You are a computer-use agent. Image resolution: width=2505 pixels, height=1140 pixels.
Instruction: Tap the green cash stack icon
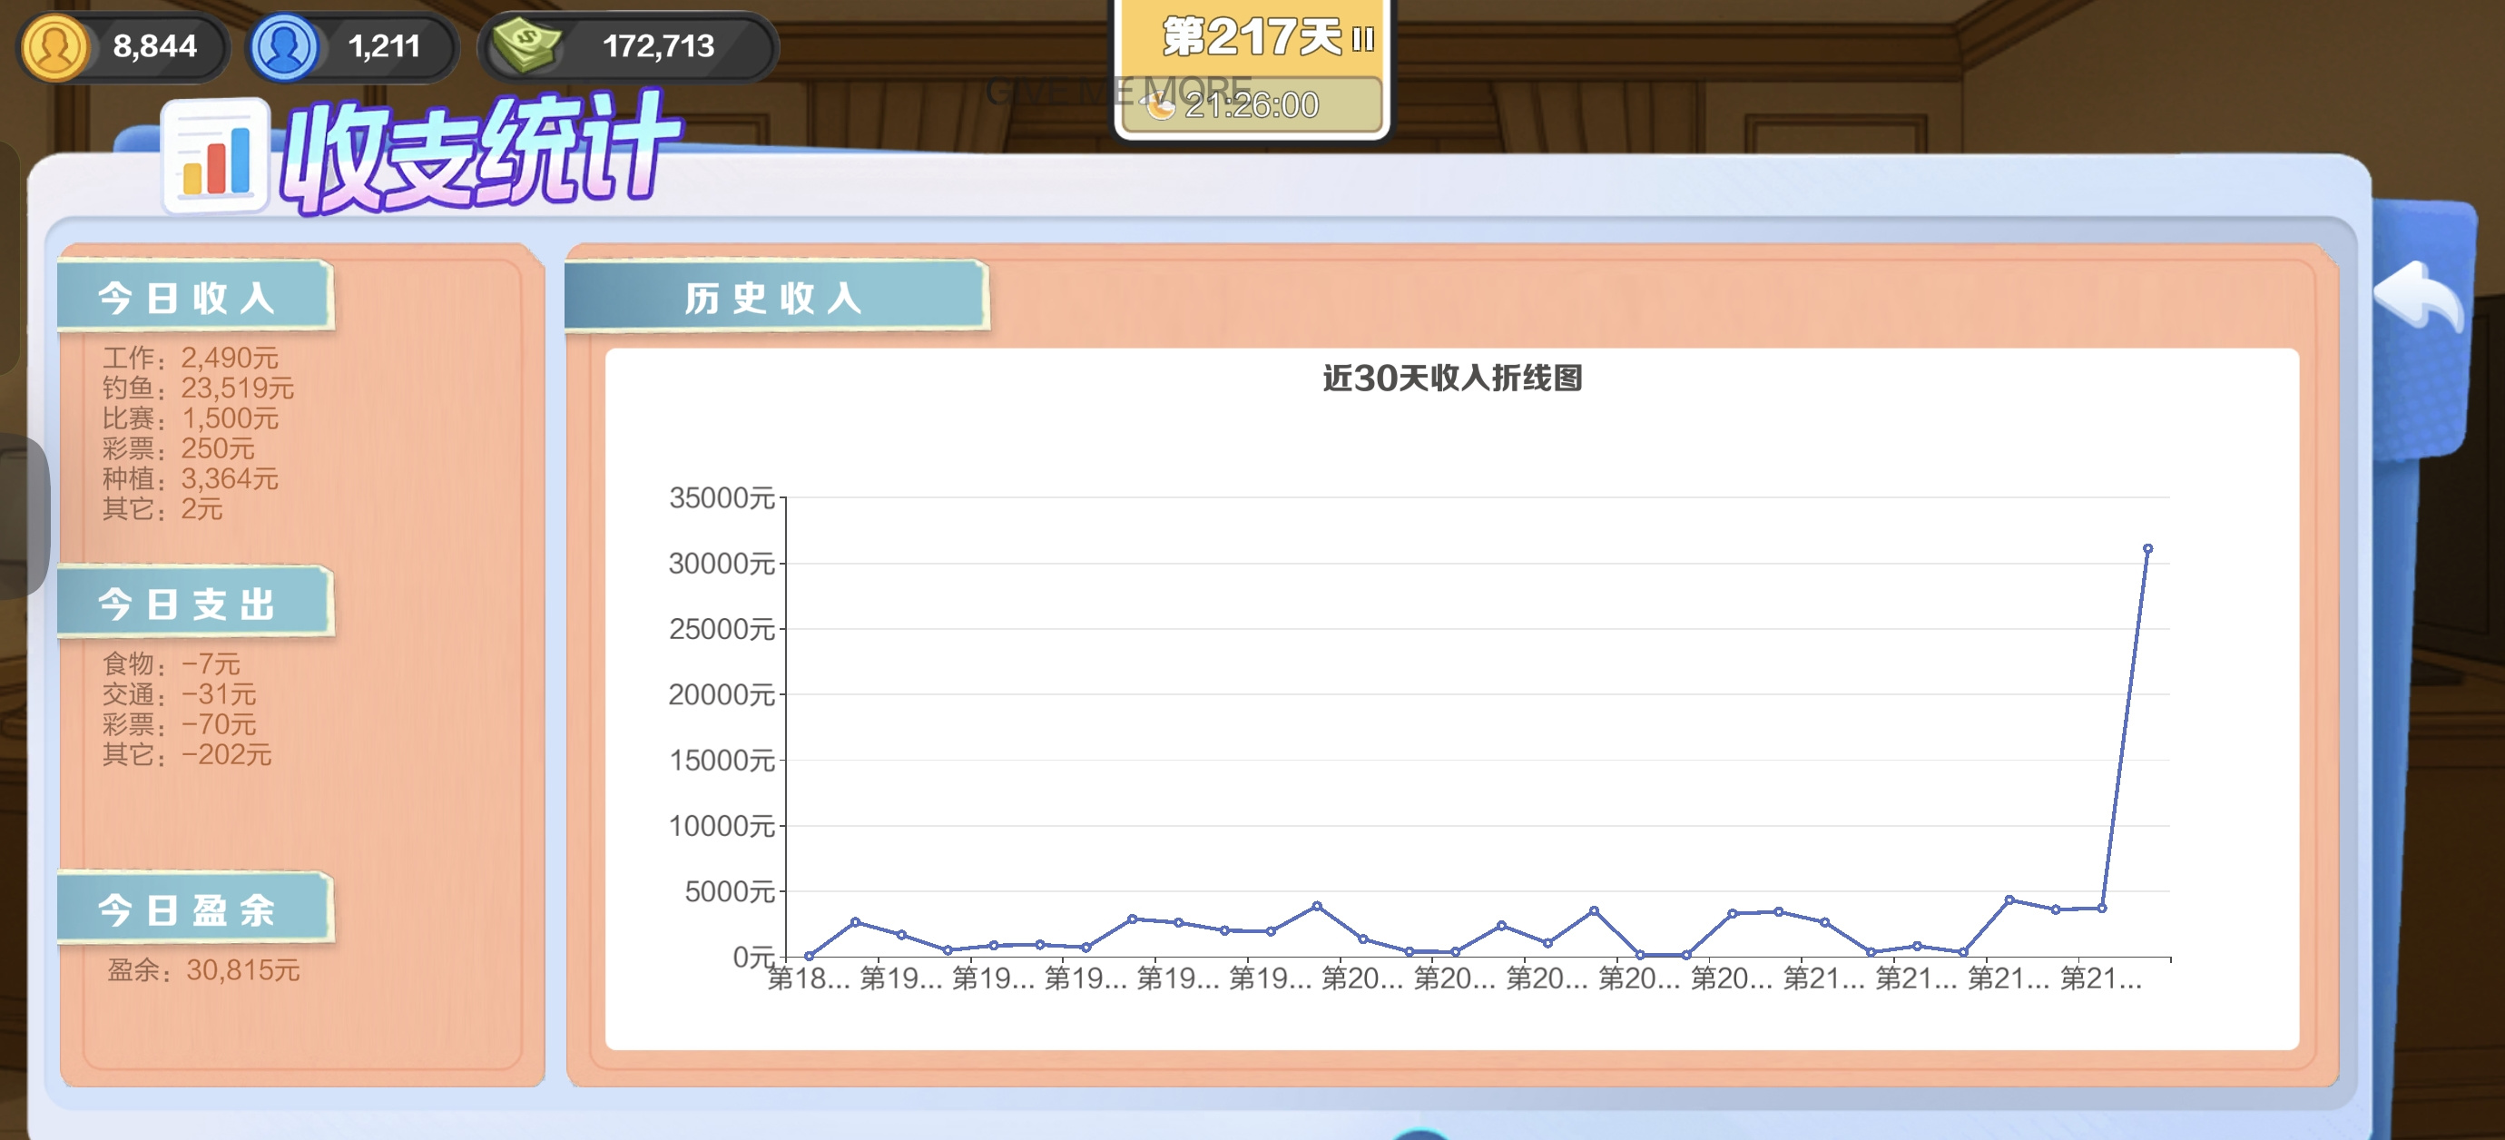click(x=526, y=45)
